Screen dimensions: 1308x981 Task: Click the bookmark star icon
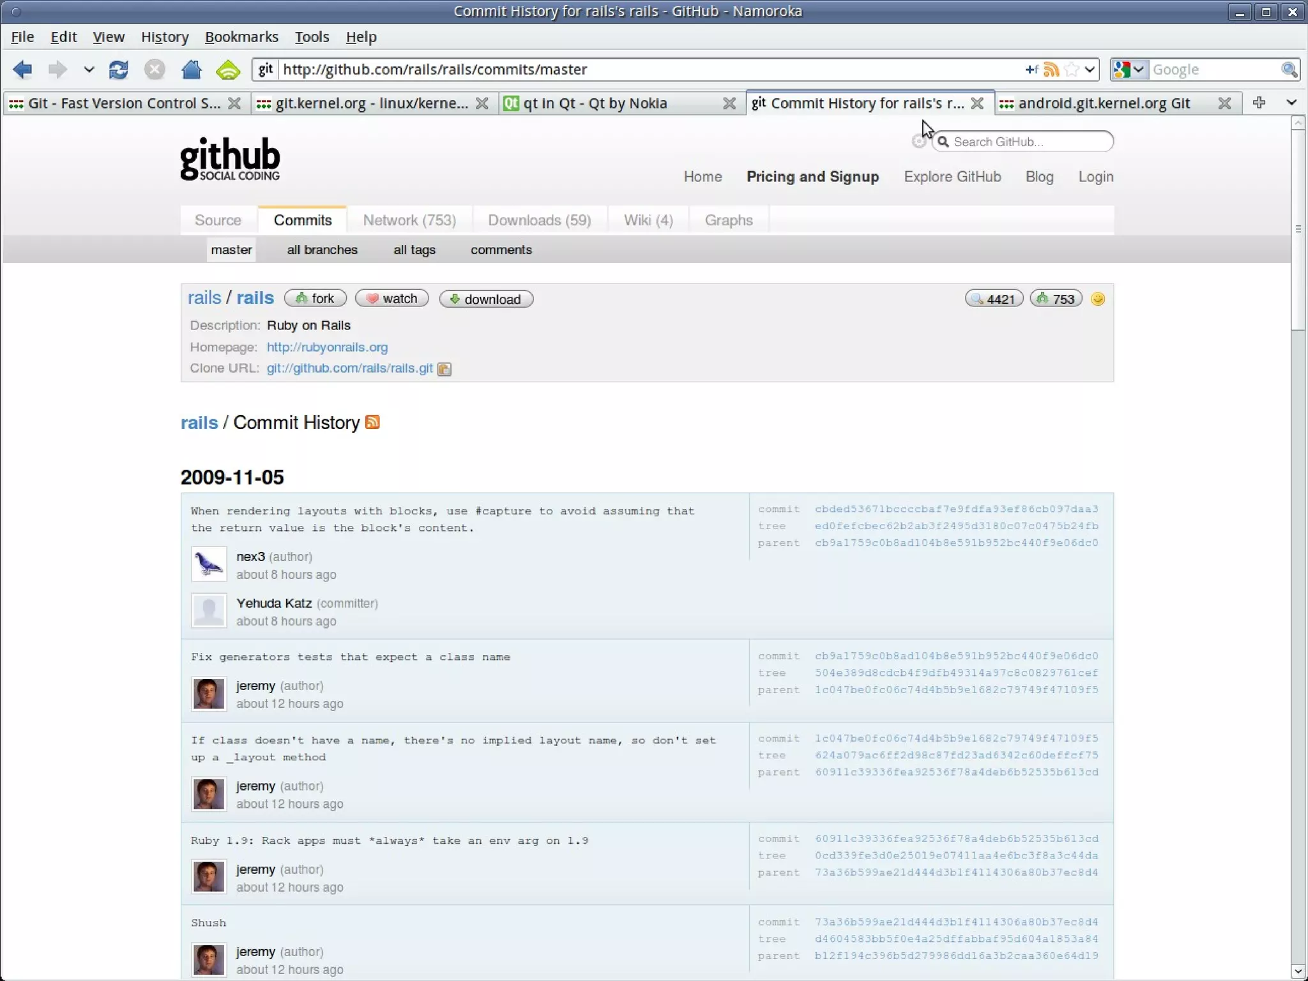[x=1072, y=70]
